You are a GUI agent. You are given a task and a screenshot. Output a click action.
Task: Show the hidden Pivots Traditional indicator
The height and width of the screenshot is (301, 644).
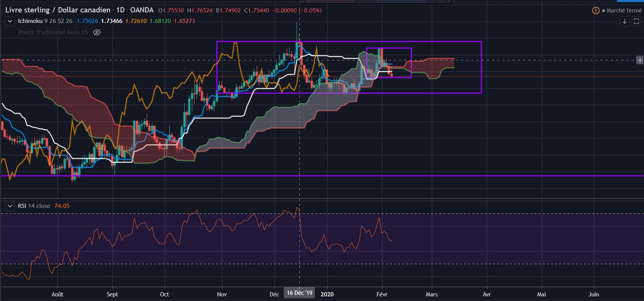coord(97,32)
